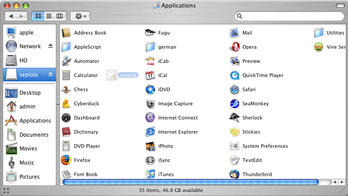Open the Preview app icon
Image resolution: width=348 pixels, height=196 pixels.
pyautogui.click(x=235, y=61)
